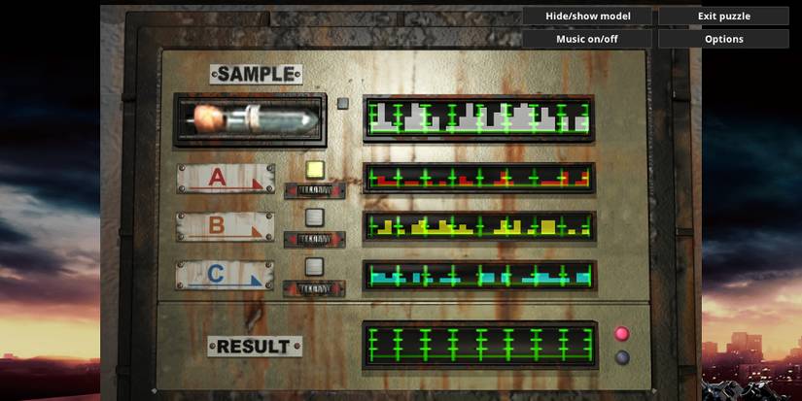Toggle music on/off
This screenshot has height=401, width=802.
(587, 39)
